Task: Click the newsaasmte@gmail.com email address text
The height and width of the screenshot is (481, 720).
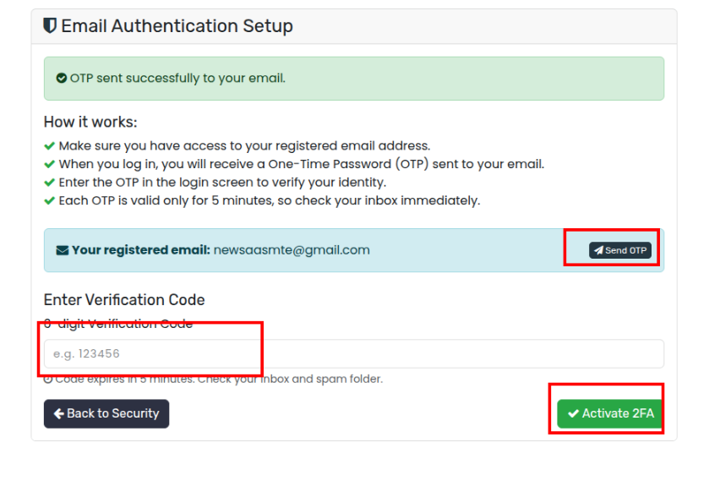Action: (x=292, y=250)
